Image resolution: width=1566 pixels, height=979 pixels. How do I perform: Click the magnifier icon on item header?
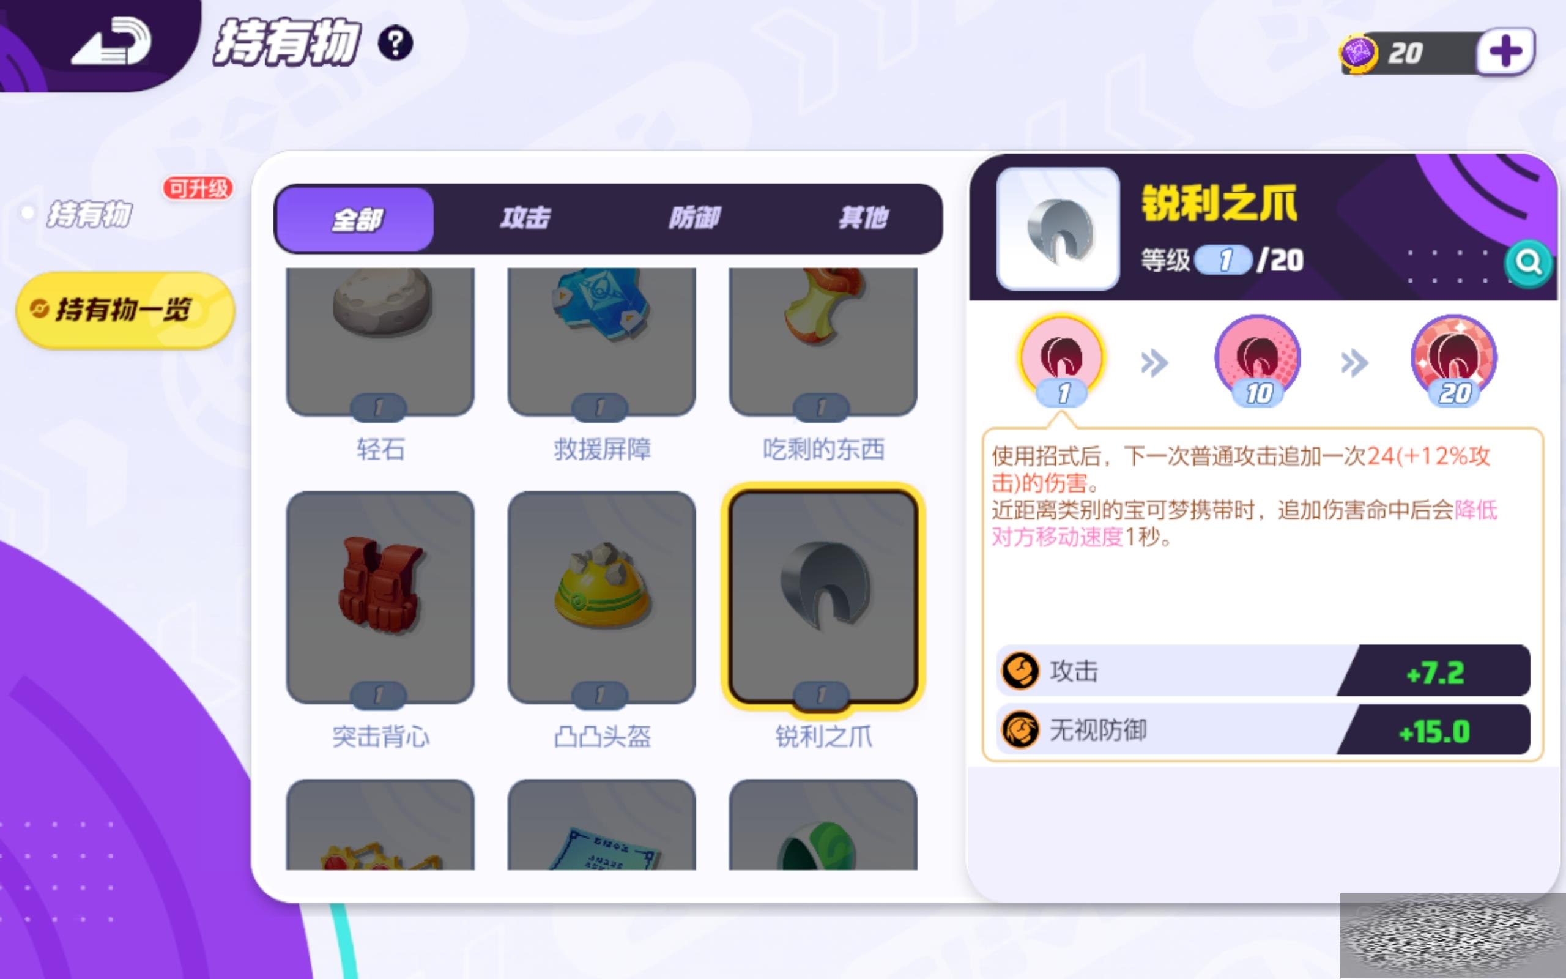coord(1529,263)
